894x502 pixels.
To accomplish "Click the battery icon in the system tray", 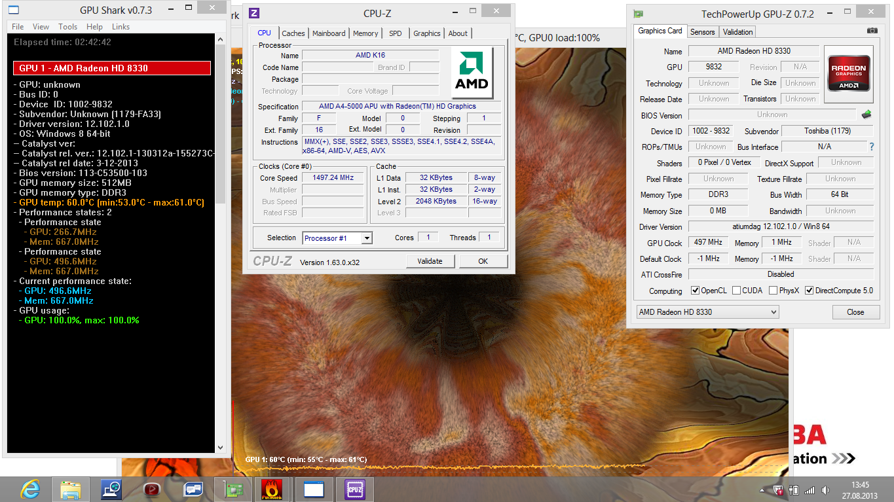I will (794, 490).
